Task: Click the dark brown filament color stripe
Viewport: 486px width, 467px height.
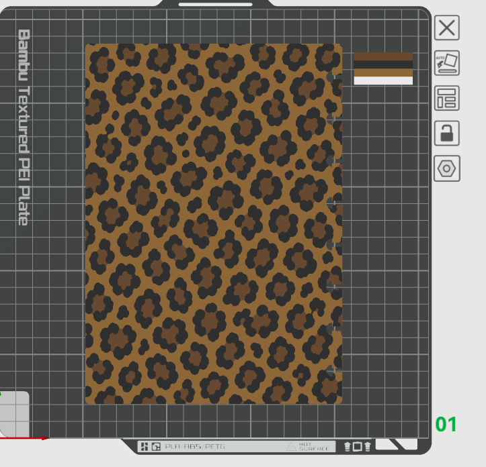Action: (383, 56)
